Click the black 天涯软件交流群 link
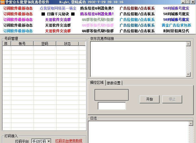 tap(58, 25)
